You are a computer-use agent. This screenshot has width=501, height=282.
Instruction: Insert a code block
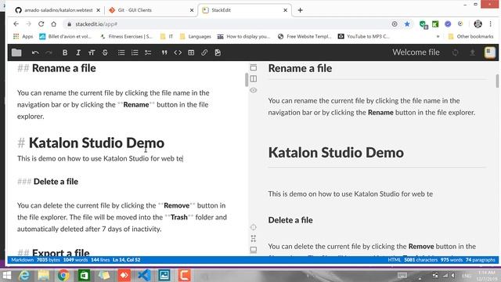(178, 52)
